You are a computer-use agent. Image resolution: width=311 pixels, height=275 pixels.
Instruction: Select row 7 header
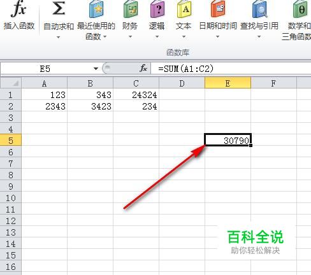[11, 164]
